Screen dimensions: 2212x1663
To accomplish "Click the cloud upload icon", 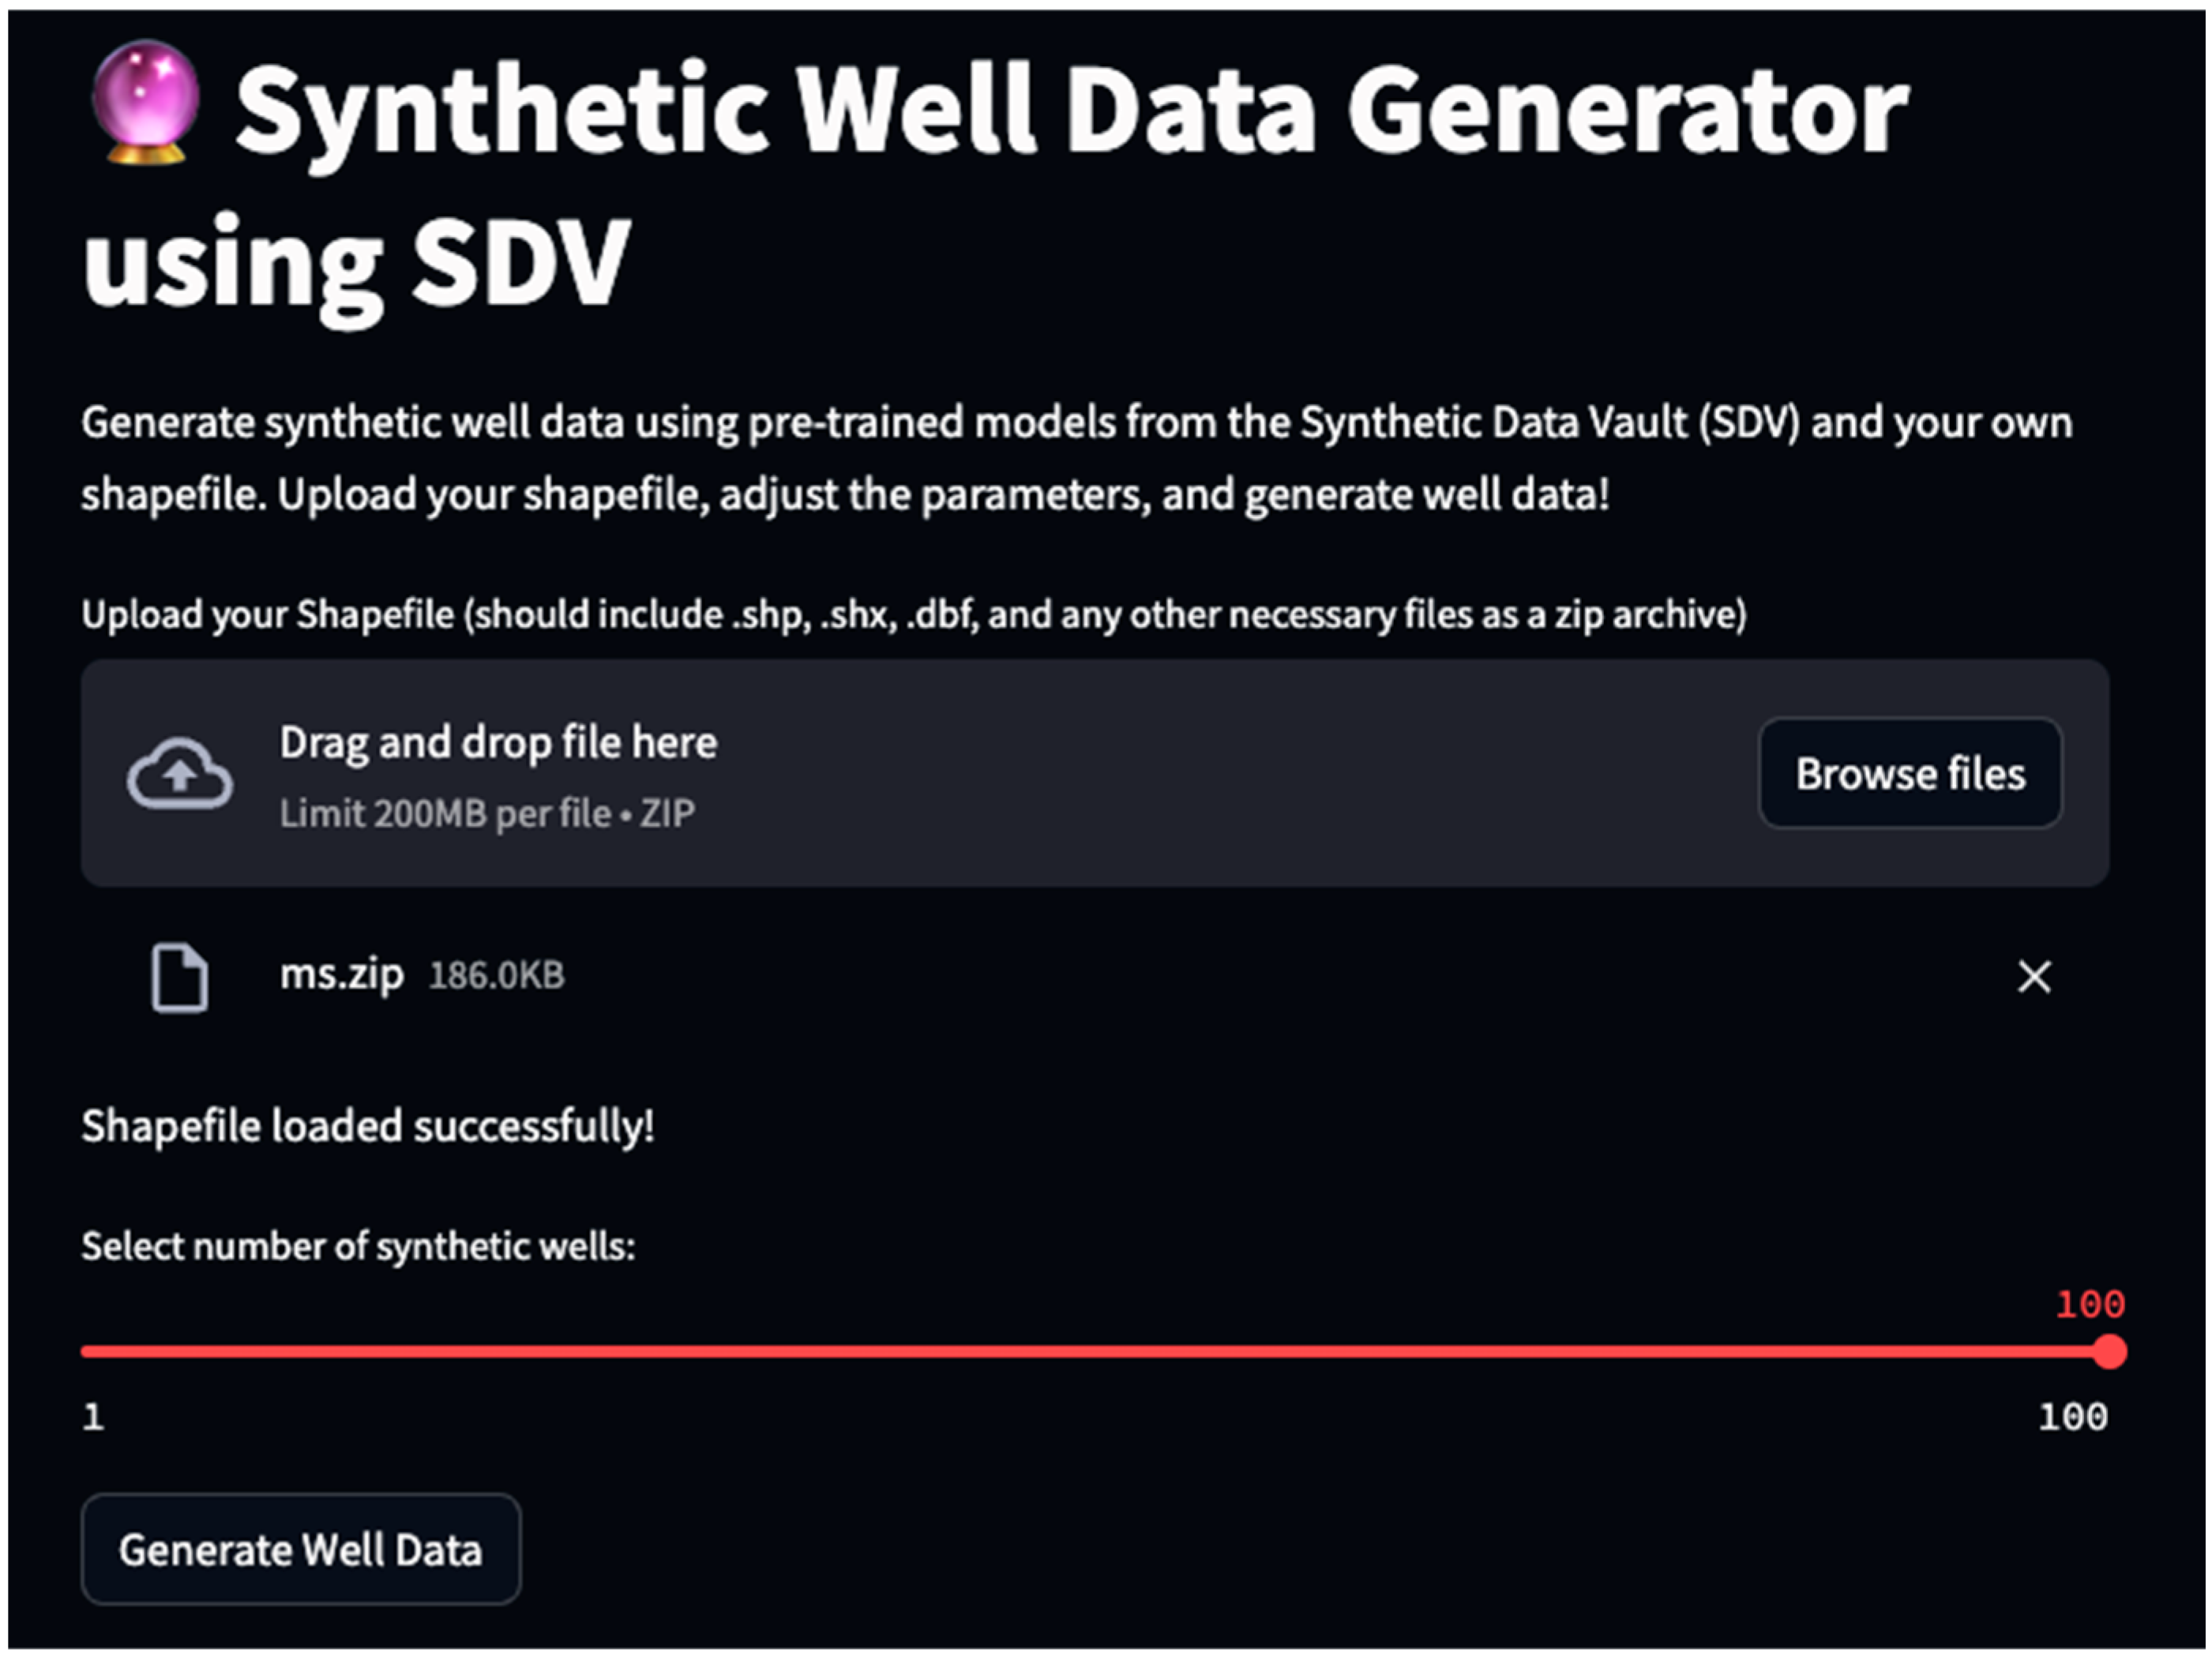I will [180, 773].
